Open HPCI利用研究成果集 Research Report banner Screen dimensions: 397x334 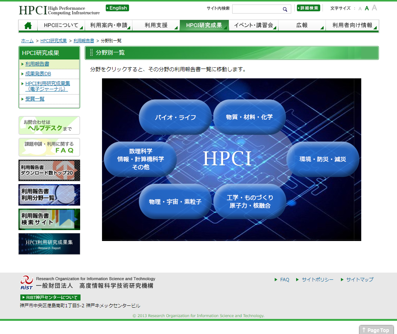49,244
